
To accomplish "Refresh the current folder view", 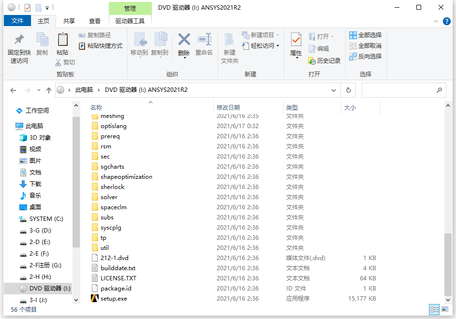I will (348, 90).
